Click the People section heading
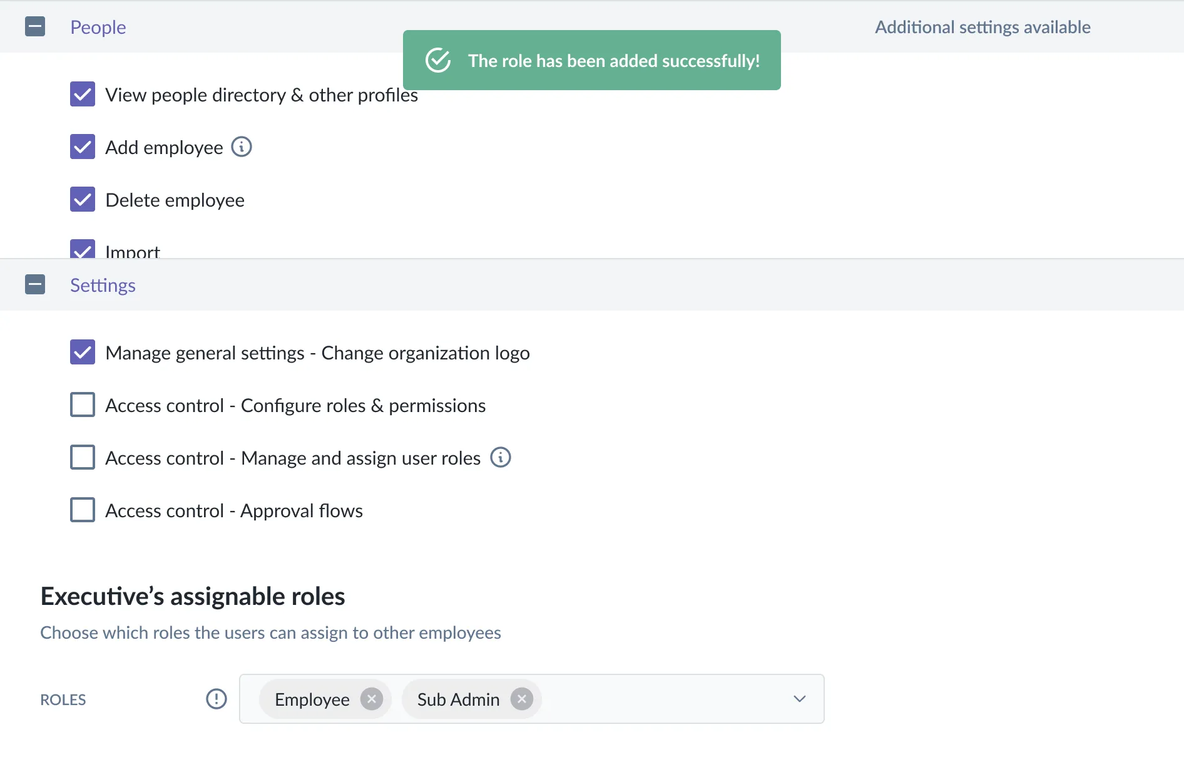Screen dimensions: 1184x784 (x=98, y=27)
